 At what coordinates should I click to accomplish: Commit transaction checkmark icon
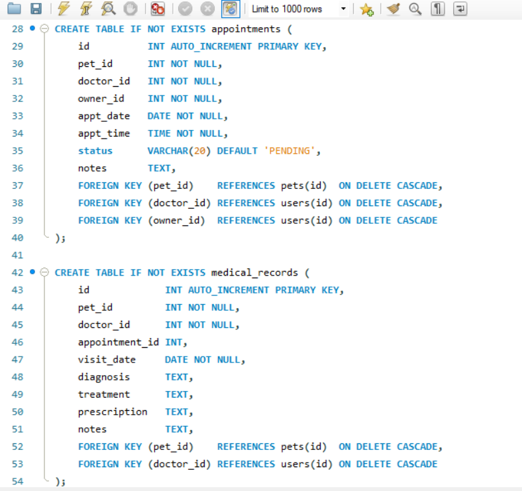185,9
